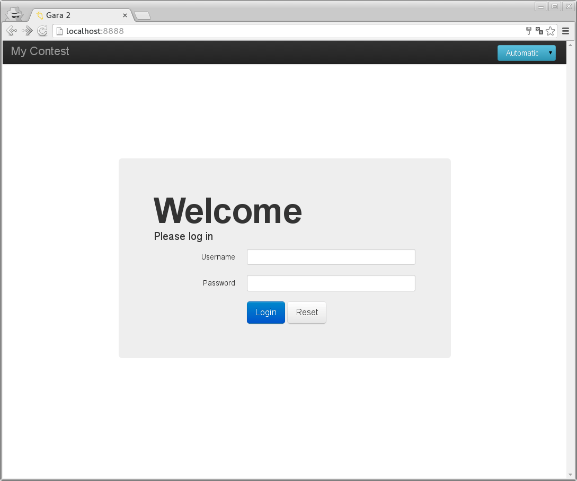This screenshot has height=481, width=577.
Task: Expand the Automatic dropdown caret
Action: pos(551,53)
